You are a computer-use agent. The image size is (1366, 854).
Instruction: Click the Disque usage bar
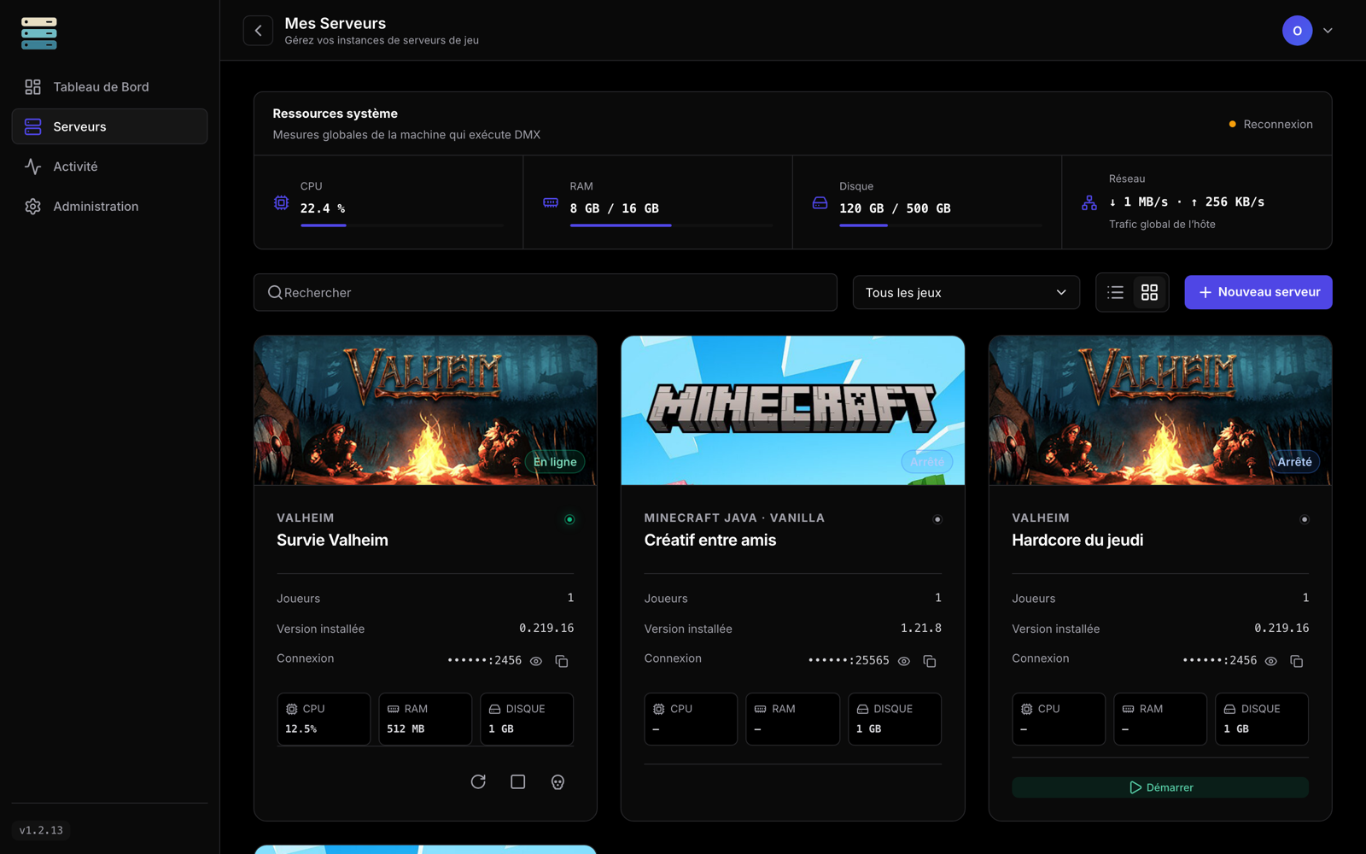(940, 225)
